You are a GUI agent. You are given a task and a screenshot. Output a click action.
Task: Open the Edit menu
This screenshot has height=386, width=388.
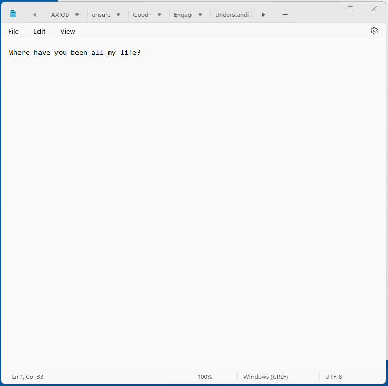pos(40,31)
